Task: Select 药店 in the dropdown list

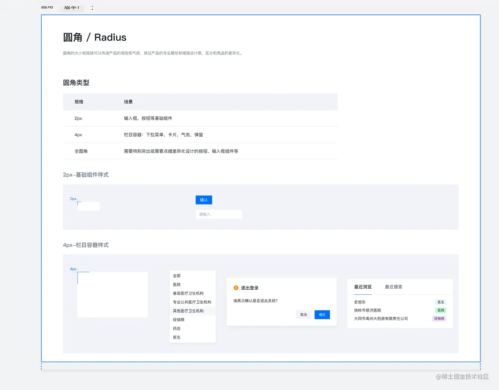Action: point(192,328)
